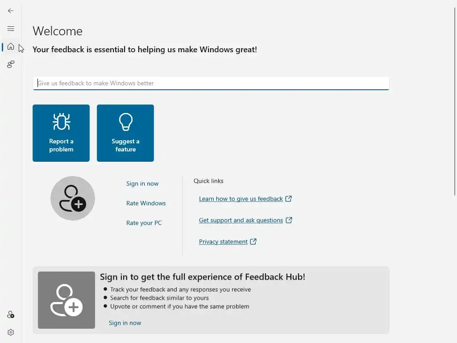Open the Feedback icon in sidebar
The image size is (457, 343).
11,64
